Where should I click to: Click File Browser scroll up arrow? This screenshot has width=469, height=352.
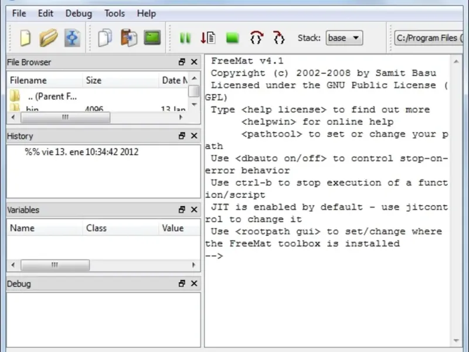click(194, 79)
